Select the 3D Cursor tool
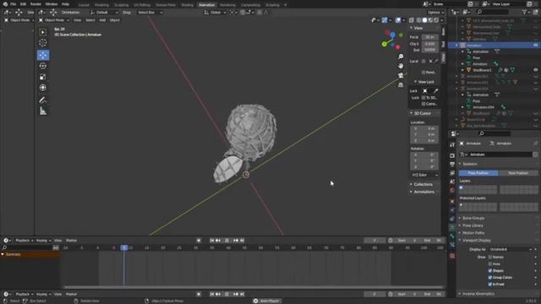 pos(43,43)
